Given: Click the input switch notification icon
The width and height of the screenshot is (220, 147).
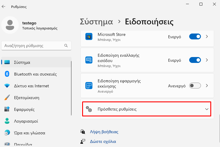Looking at the screenshot, I should coord(89,60).
